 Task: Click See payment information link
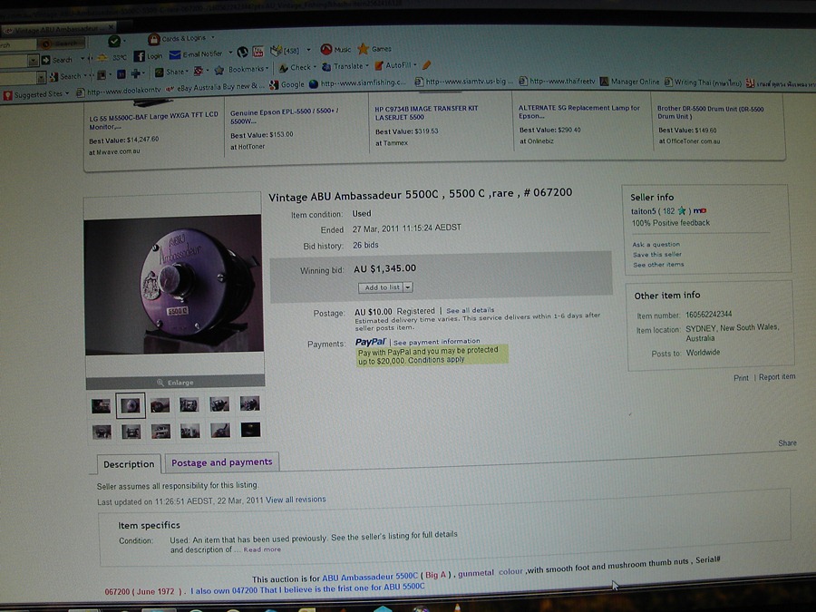pos(437,342)
